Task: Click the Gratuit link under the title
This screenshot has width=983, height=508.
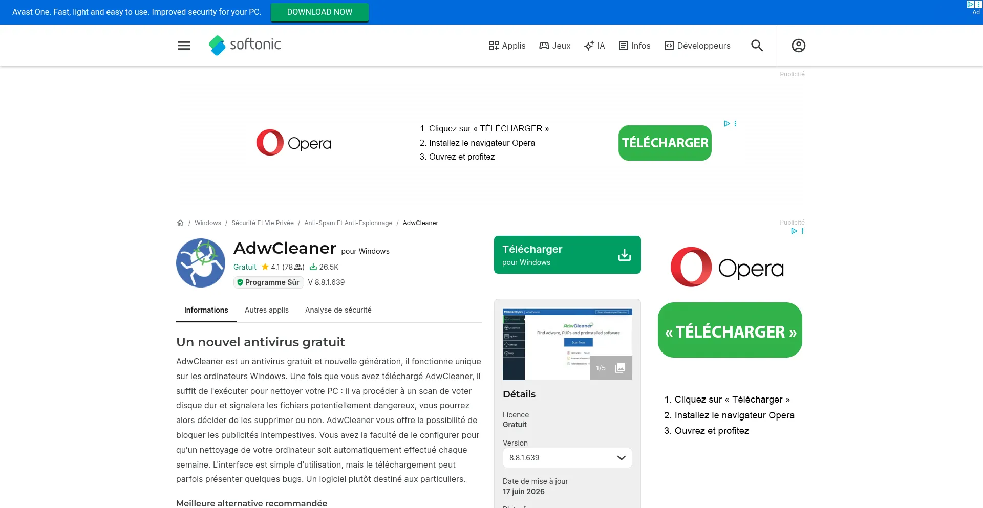Action: [x=245, y=267]
